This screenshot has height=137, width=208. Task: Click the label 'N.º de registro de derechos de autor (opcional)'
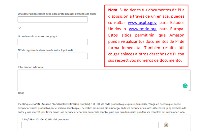click(x=45, y=50)
